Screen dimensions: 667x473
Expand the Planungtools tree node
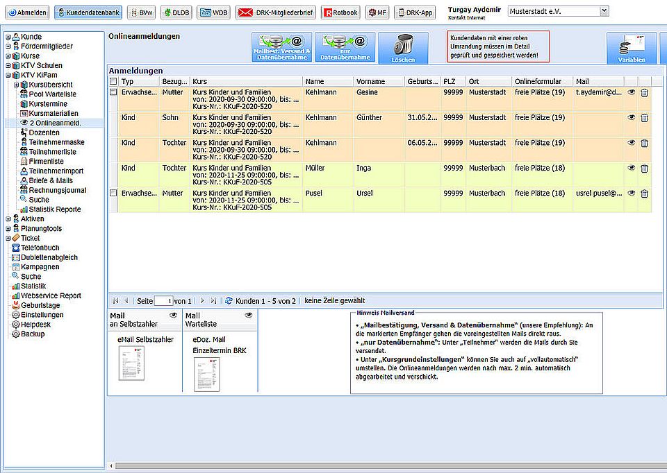click(x=8, y=229)
